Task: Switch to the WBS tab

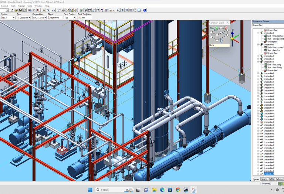Action: (x=271, y=179)
